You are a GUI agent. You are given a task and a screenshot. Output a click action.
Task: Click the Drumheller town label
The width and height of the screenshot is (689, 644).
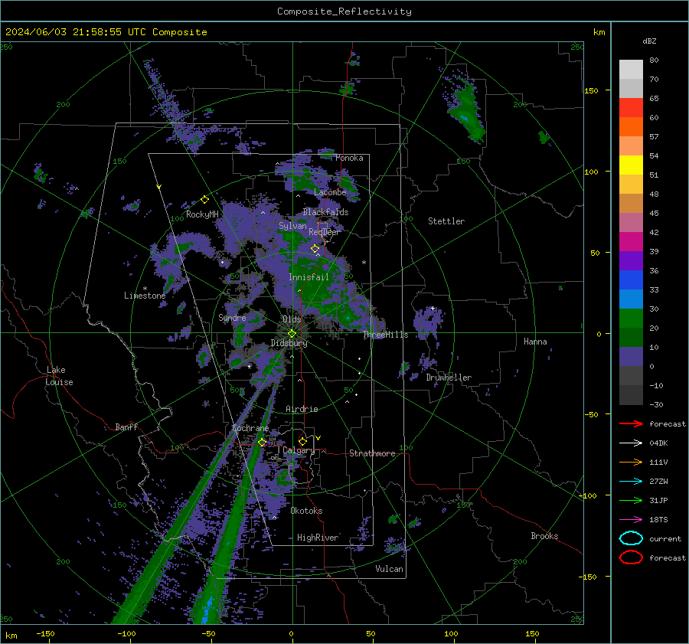pos(449,378)
